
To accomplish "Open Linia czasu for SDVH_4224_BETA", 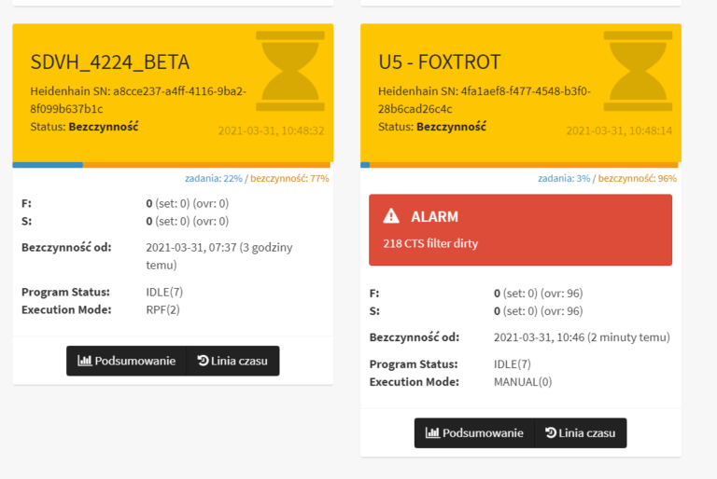I will click(232, 361).
